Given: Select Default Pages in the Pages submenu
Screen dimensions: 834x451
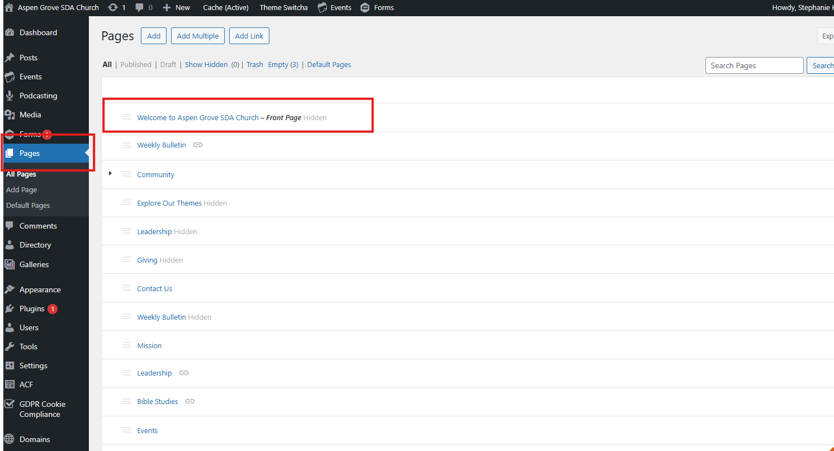Looking at the screenshot, I should coord(28,205).
